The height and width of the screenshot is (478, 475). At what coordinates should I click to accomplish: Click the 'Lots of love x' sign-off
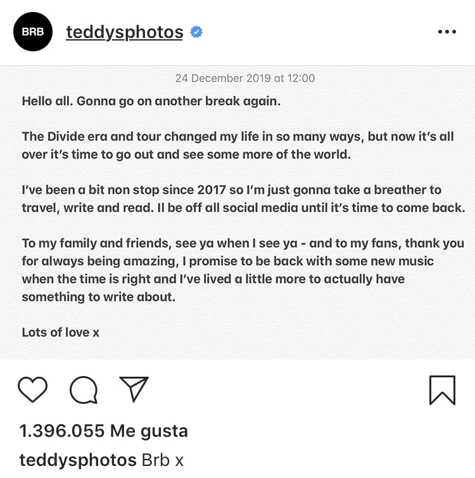(x=61, y=332)
